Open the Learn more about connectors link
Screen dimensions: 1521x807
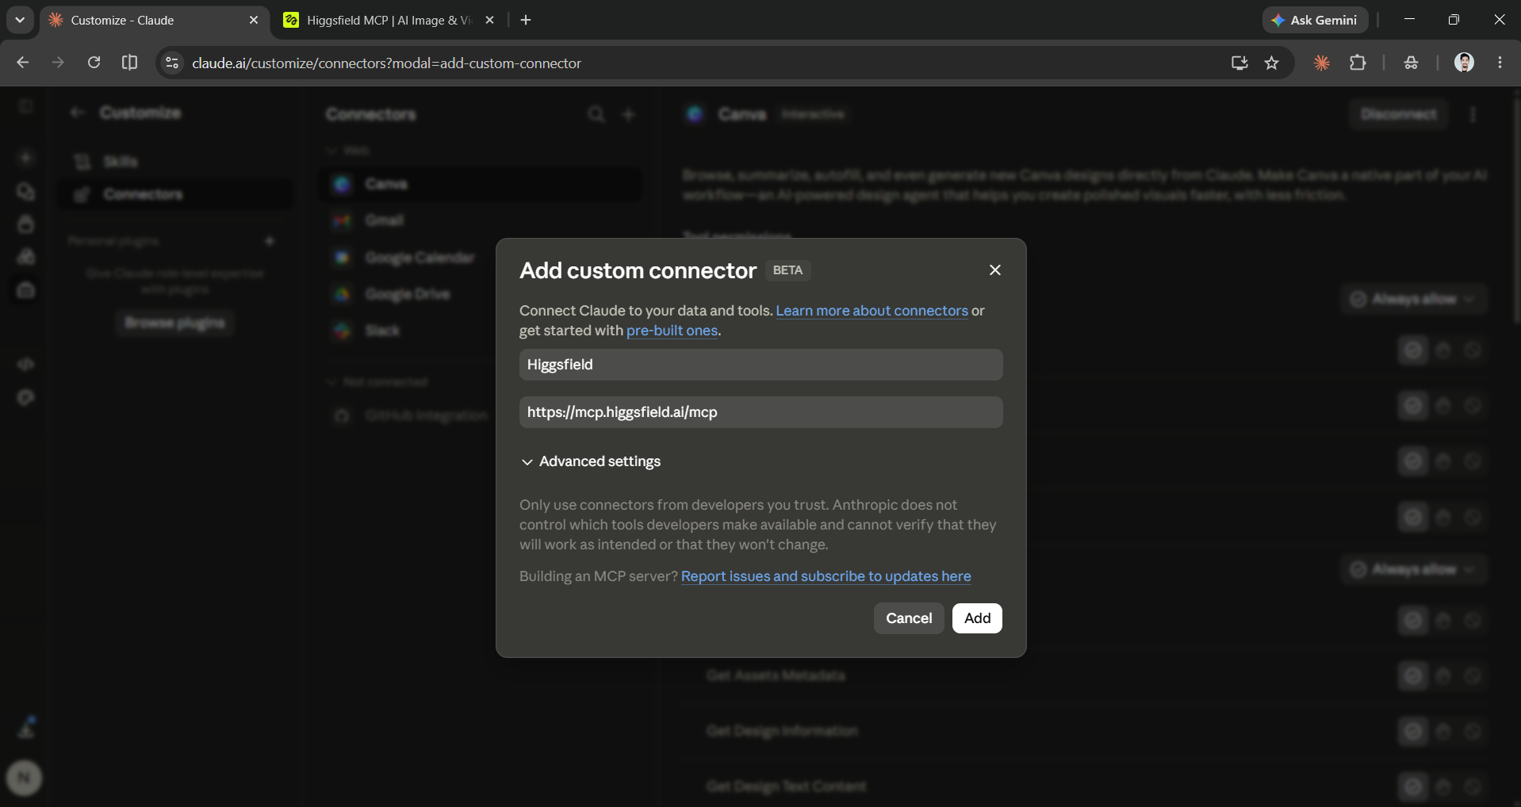[872, 311]
